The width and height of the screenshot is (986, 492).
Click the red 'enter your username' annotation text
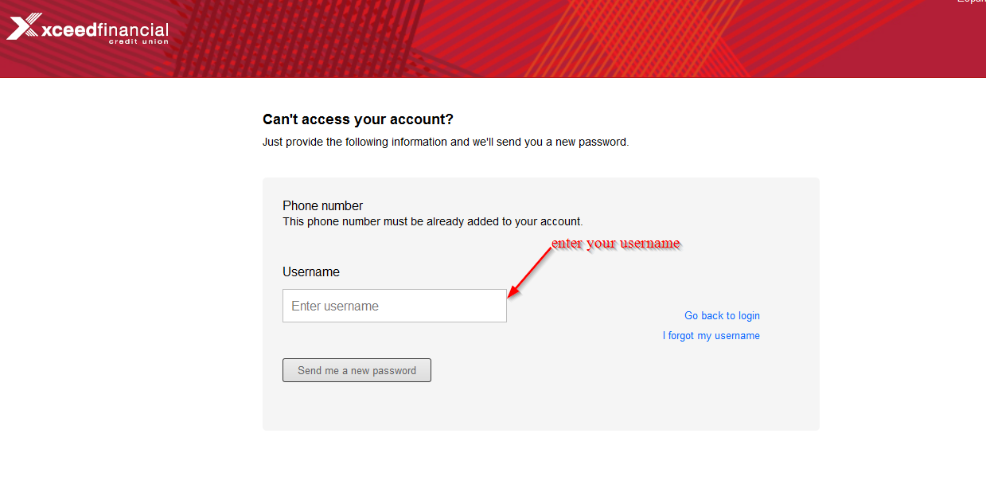[616, 243]
